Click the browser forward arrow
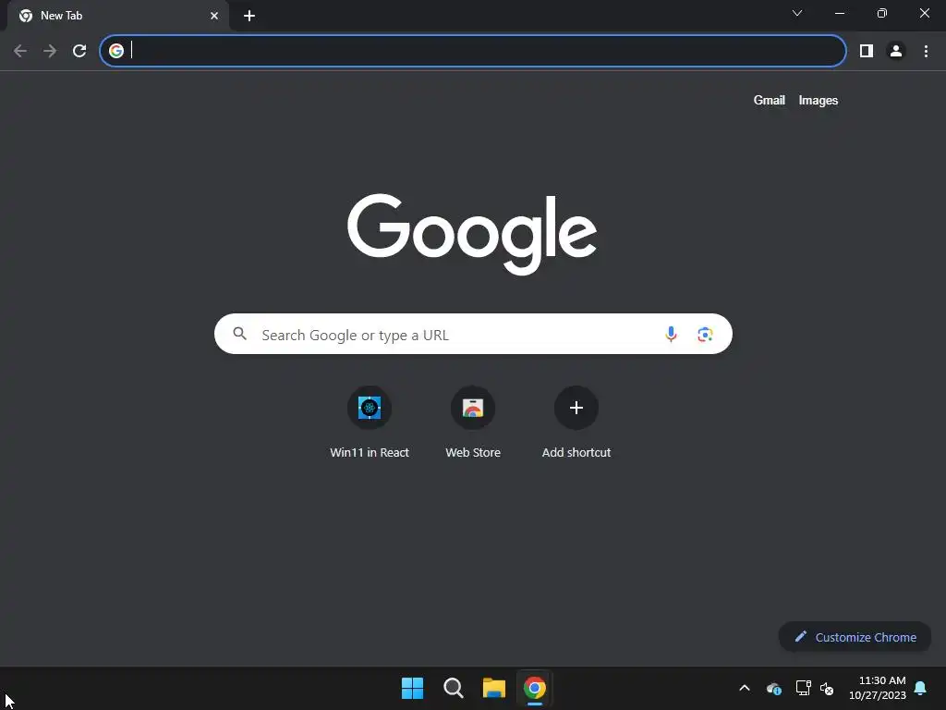 pos(50,51)
